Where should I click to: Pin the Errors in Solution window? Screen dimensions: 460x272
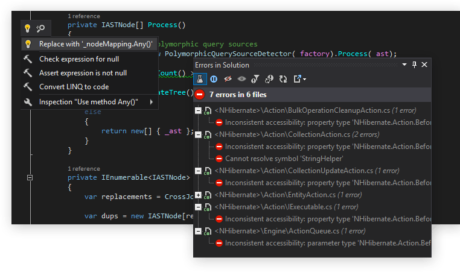(x=414, y=65)
